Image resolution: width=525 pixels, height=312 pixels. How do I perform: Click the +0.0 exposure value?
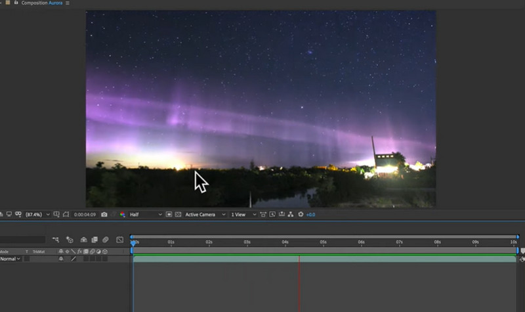pyautogui.click(x=310, y=214)
